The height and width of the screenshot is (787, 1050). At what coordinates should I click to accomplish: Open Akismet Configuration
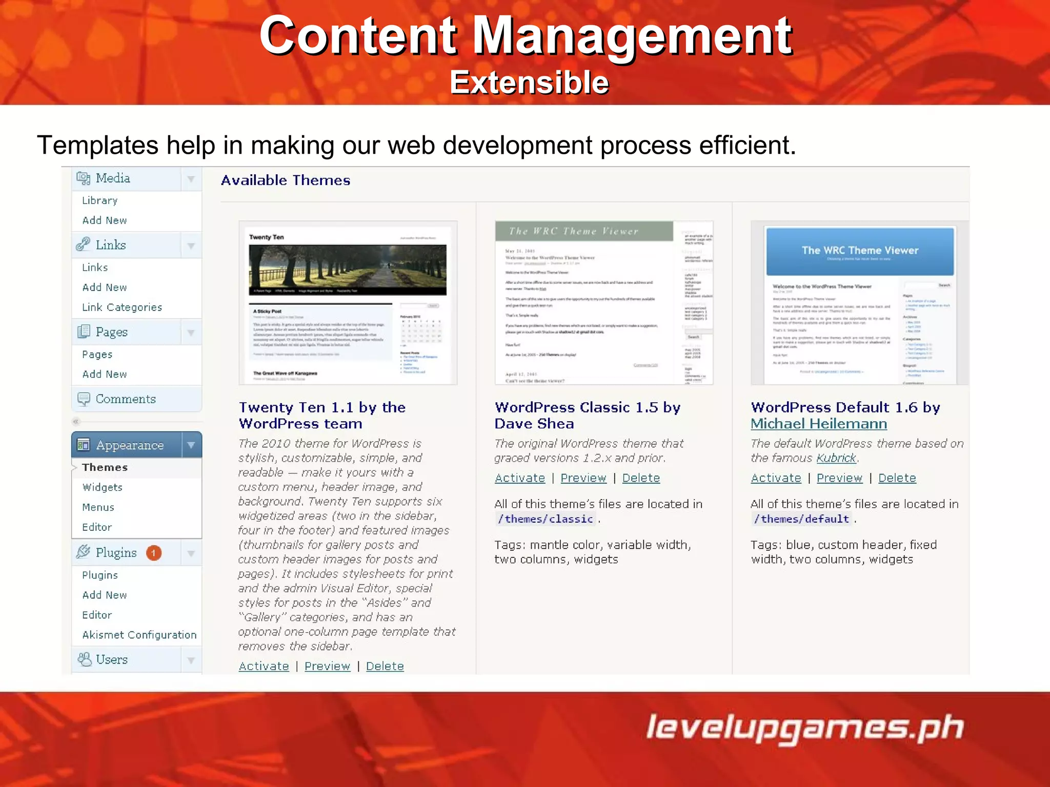click(x=139, y=634)
